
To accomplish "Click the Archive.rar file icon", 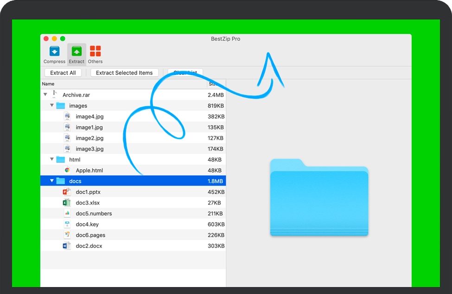I will (x=54, y=95).
